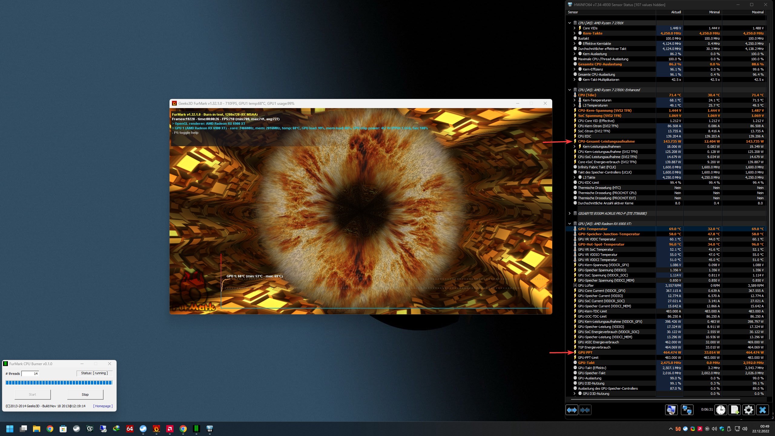Expand the Core VIDs row
Screen dimensions: 775x436
574,28
